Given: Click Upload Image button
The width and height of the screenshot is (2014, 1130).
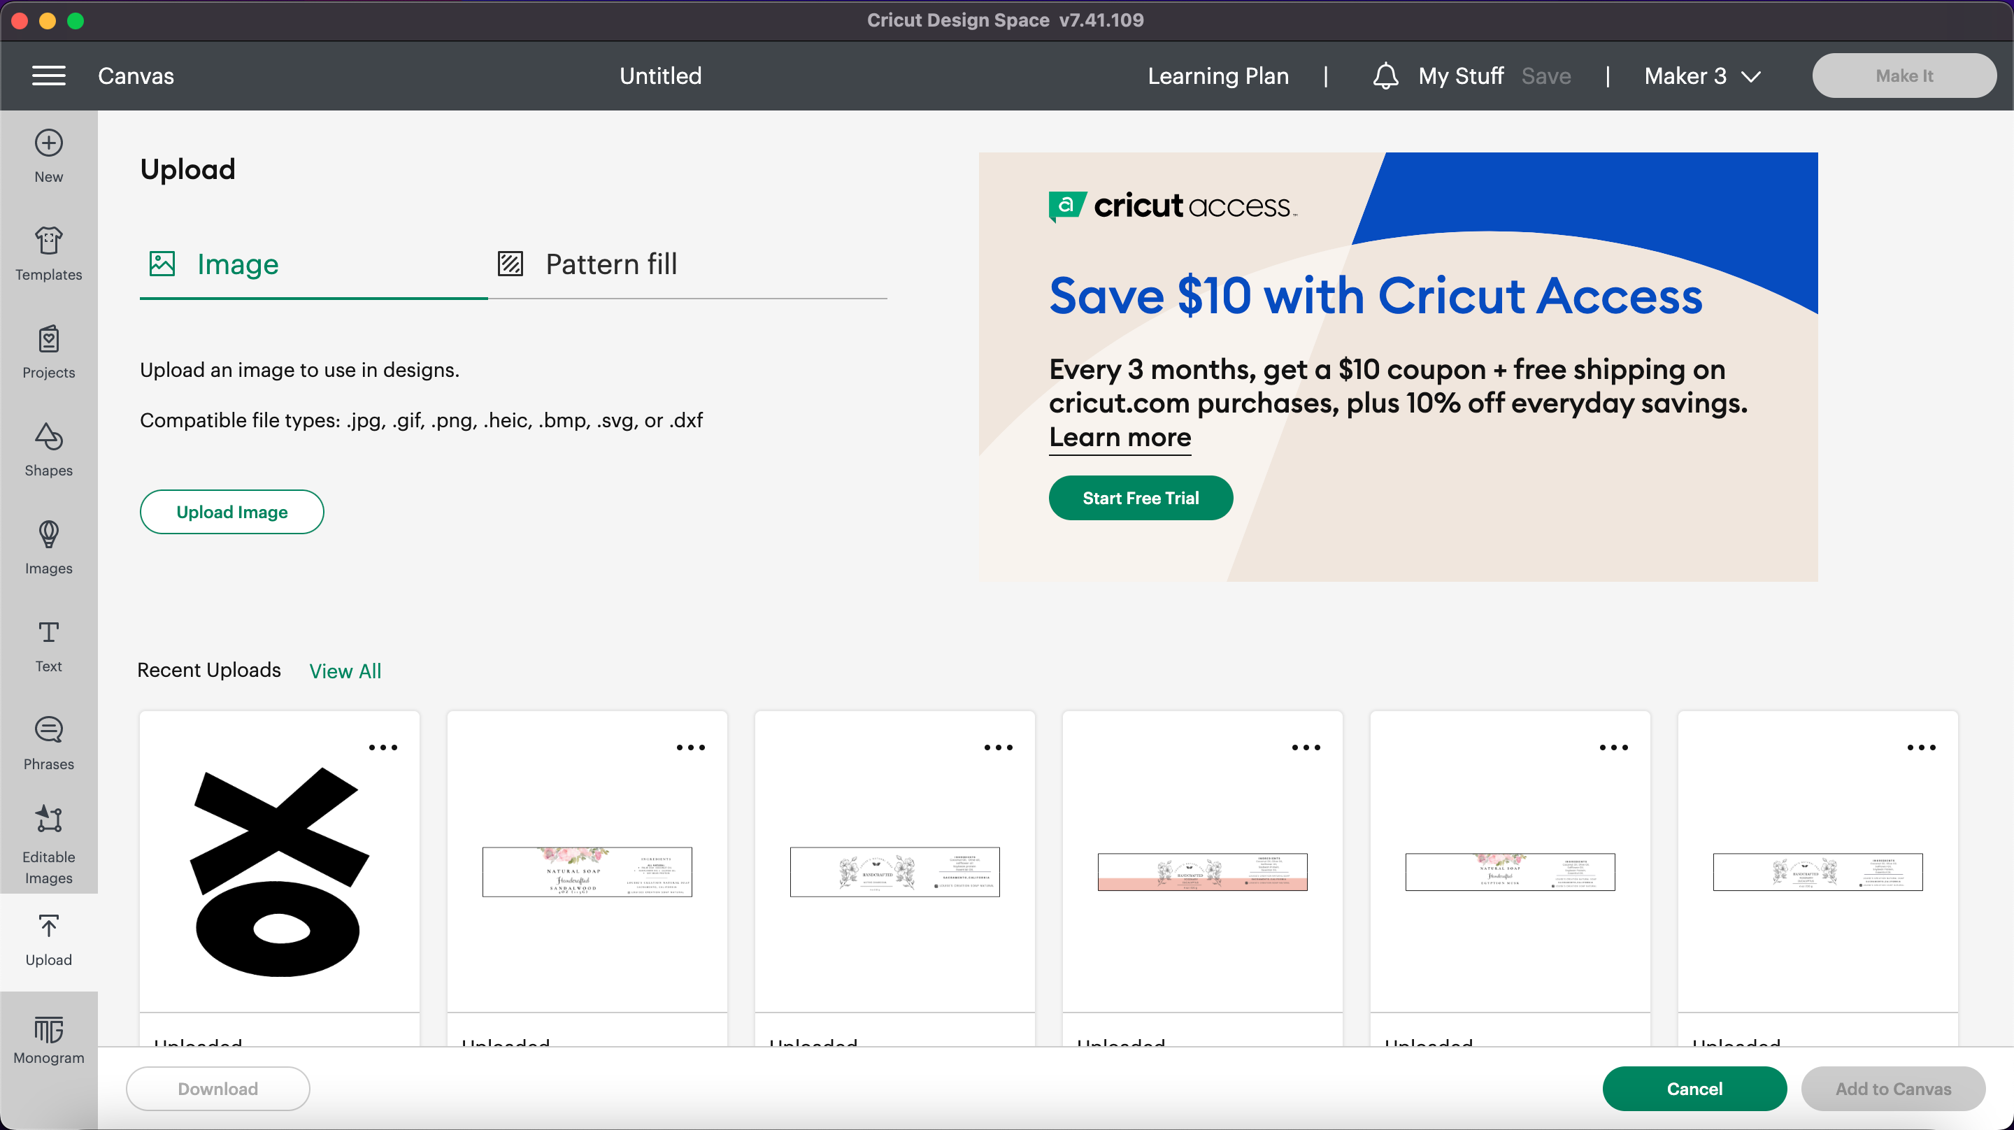Looking at the screenshot, I should pyautogui.click(x=232, y=512).
